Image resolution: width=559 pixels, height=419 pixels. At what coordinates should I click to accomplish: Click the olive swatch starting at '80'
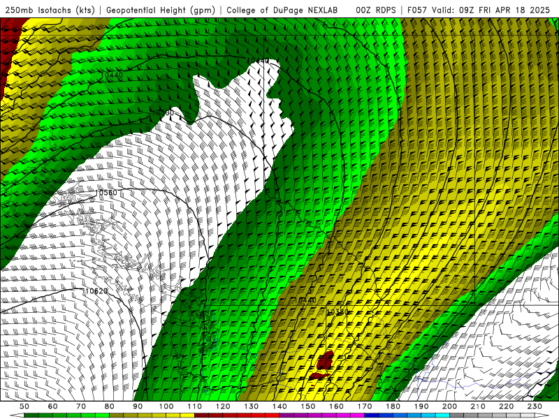[x=116, y=416]
